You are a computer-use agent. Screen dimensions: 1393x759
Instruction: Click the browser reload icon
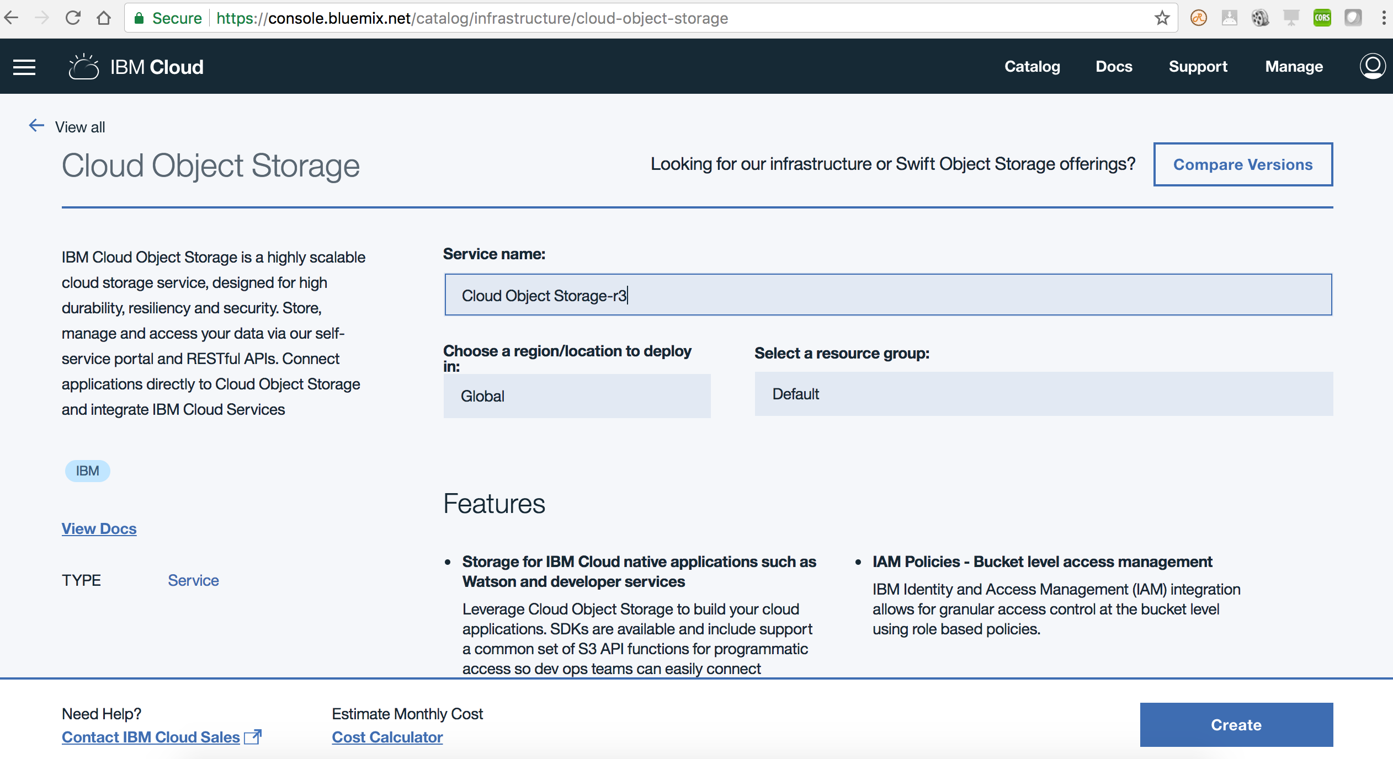tap(73, 18)
